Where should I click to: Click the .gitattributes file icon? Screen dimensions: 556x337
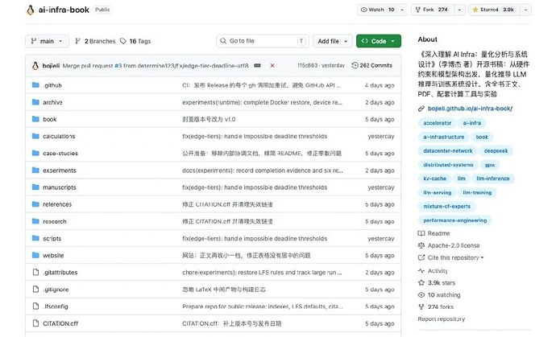[35, 272]
